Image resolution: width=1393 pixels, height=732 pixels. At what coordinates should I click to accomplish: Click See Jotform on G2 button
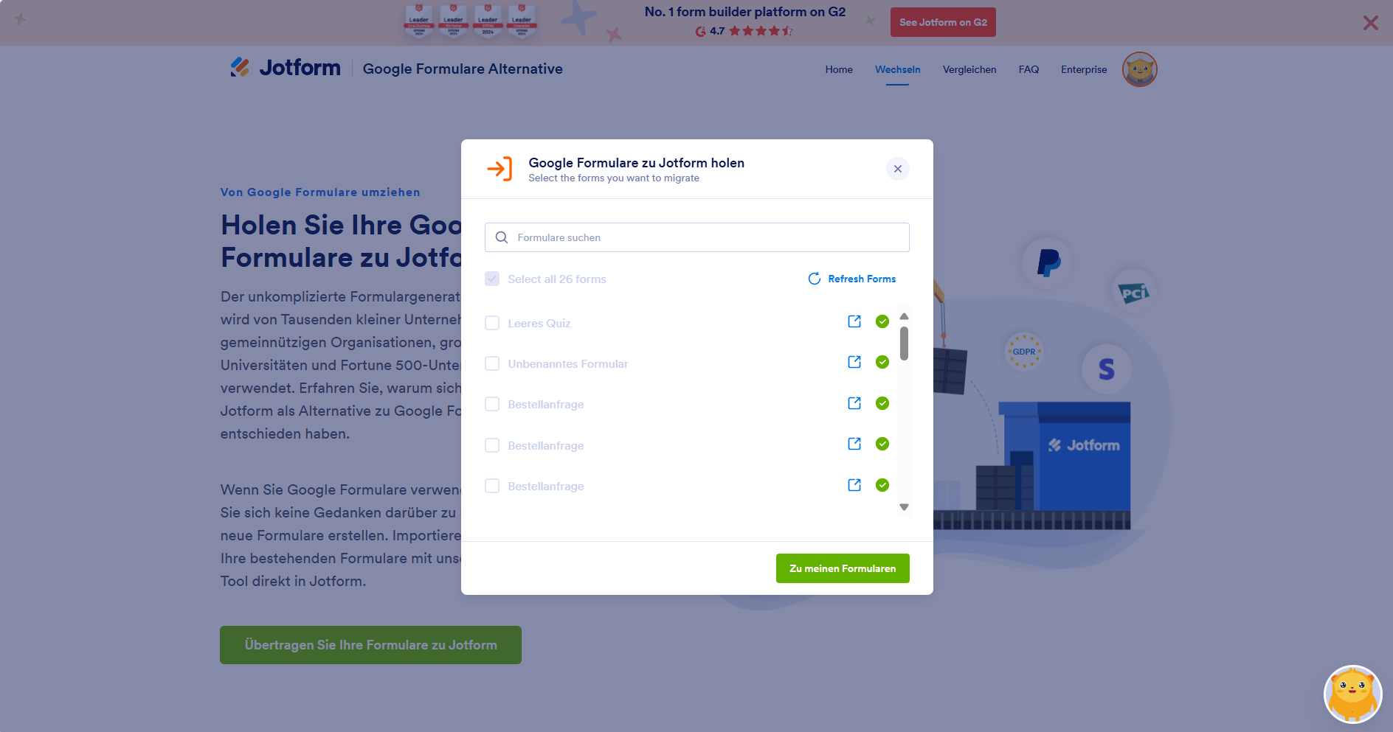point(943,22)
